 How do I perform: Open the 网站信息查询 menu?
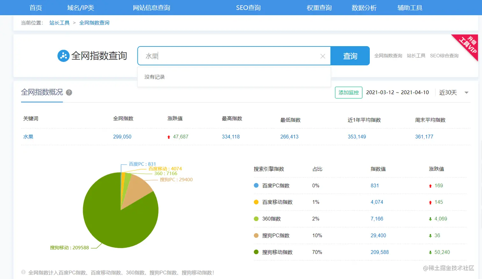(x=151, y=8)
